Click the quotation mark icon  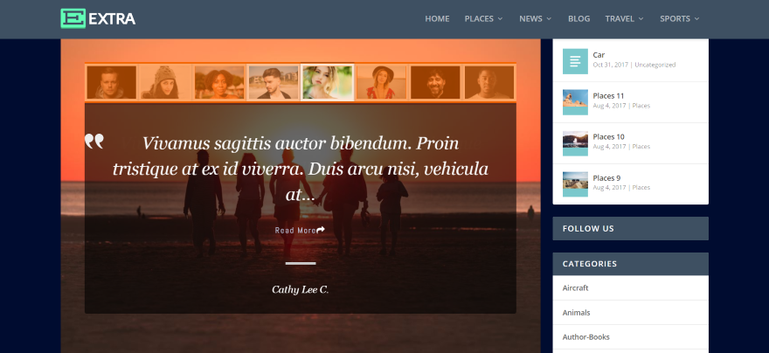(94, 142)
